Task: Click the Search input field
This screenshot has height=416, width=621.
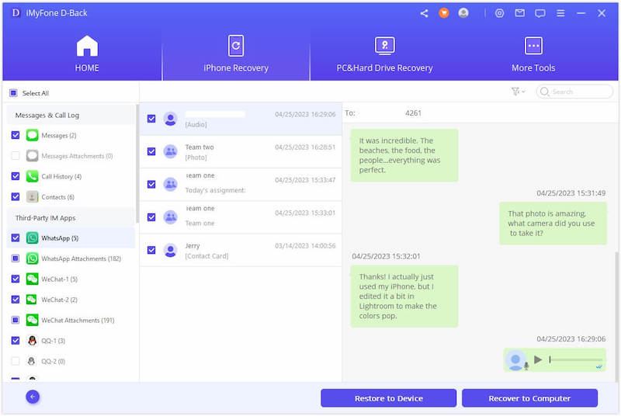Action: 578,92
